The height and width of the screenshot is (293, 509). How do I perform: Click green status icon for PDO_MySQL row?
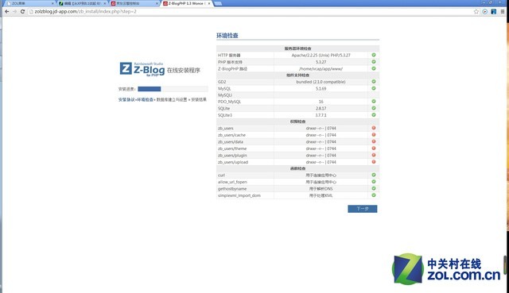(374, 102)
